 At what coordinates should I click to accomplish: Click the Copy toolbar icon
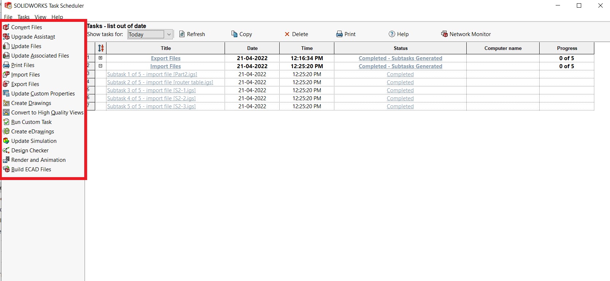pyautogui.click(x=234, y=34)
